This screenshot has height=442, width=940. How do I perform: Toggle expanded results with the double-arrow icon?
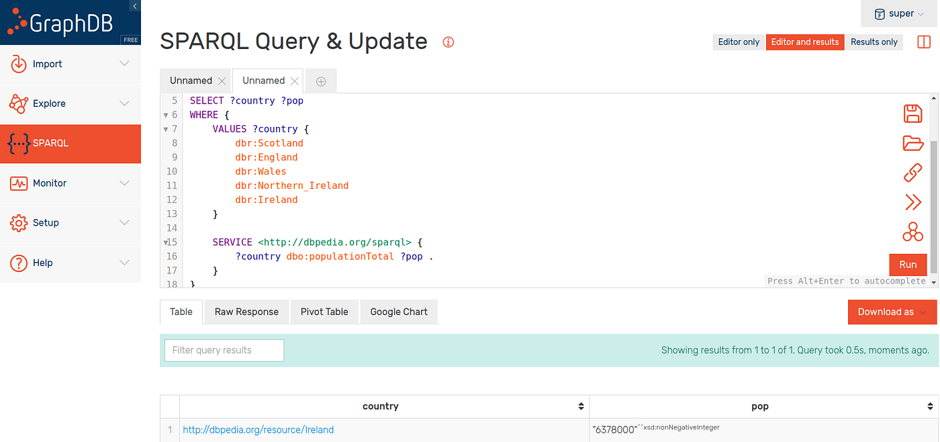[912, 202]
